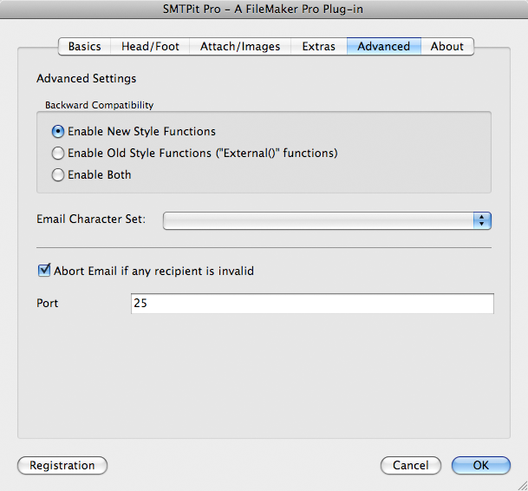Image resolution: width=528 pixels, height=491 pixels.
Task: Cancel the plug-in settings dialog
Action: [x=411, y=465]
